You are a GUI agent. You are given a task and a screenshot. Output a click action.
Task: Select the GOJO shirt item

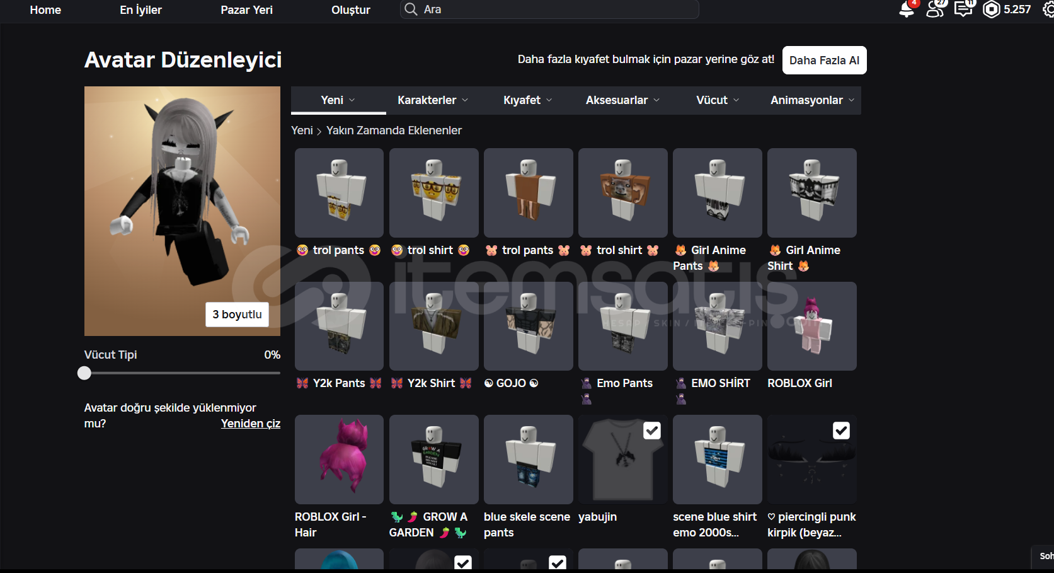(x=528, y=326)
